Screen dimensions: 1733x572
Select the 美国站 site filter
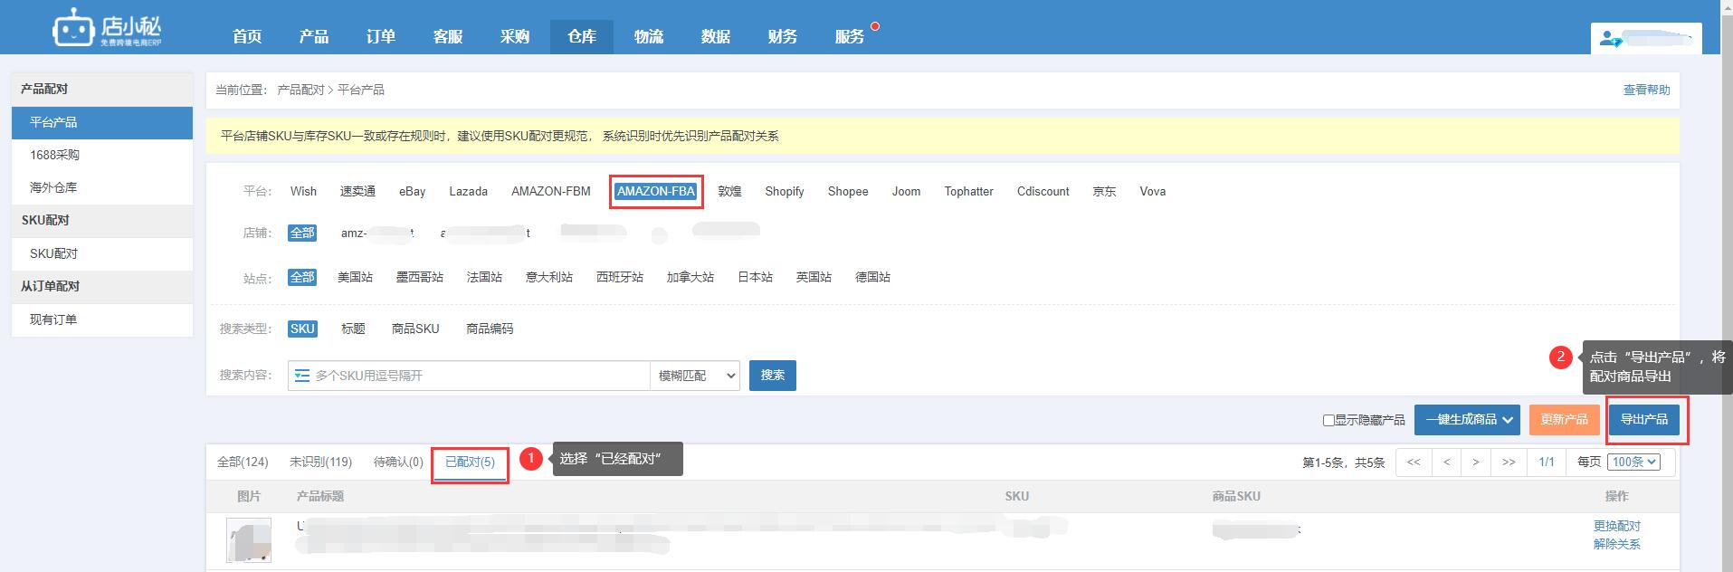click(355, 277)
